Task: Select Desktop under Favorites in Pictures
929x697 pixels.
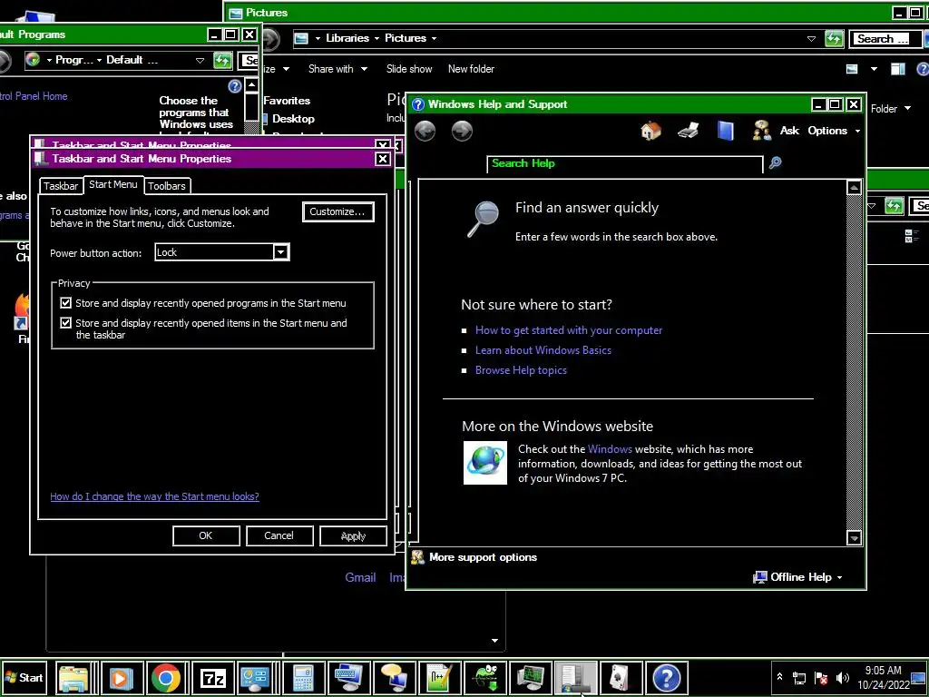Action: (293, 119)
